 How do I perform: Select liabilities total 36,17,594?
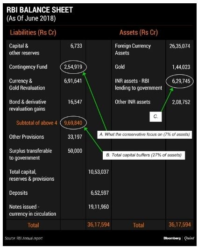[x=99, y=225]
